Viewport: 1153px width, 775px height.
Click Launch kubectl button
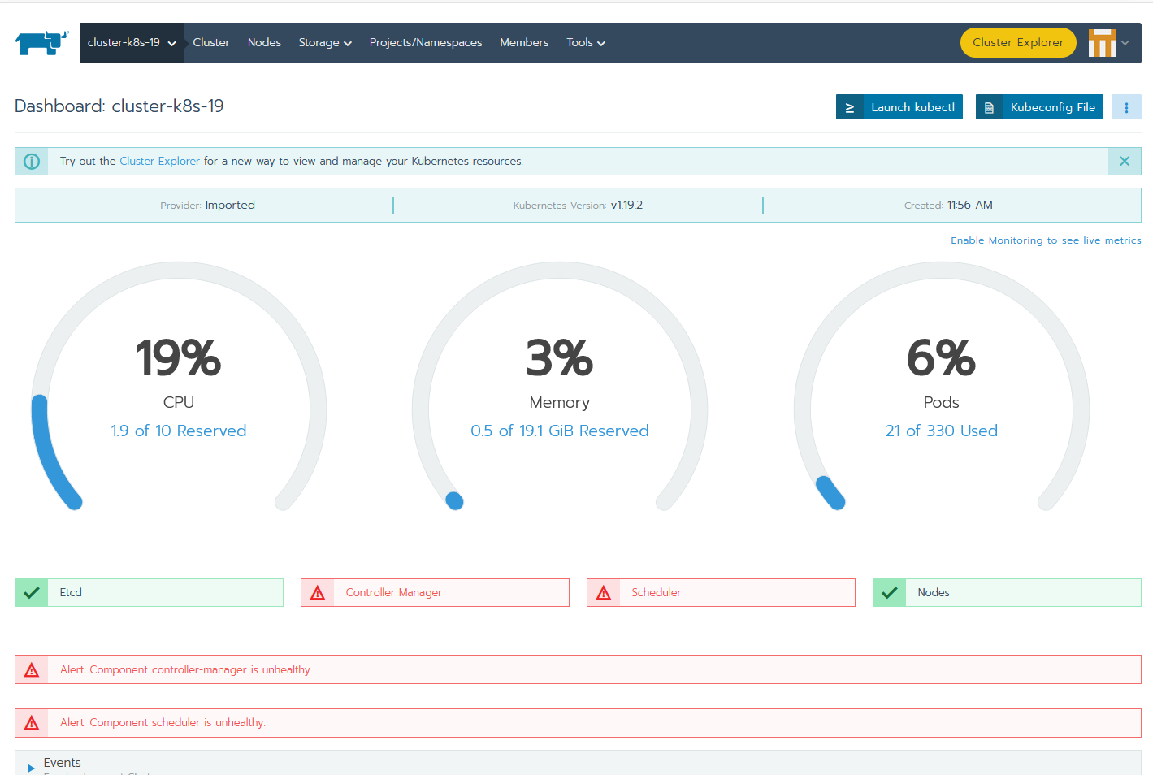click(899, 107)
